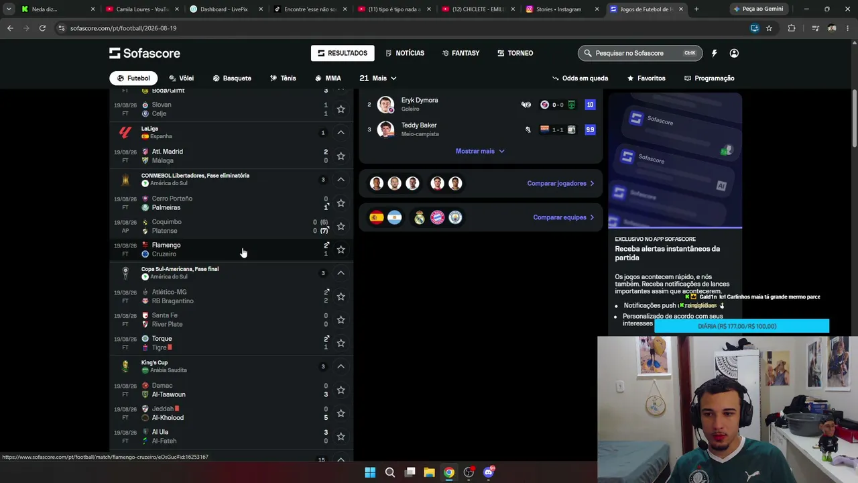Open Teddy Baker player row

click(x=481, y=129)
